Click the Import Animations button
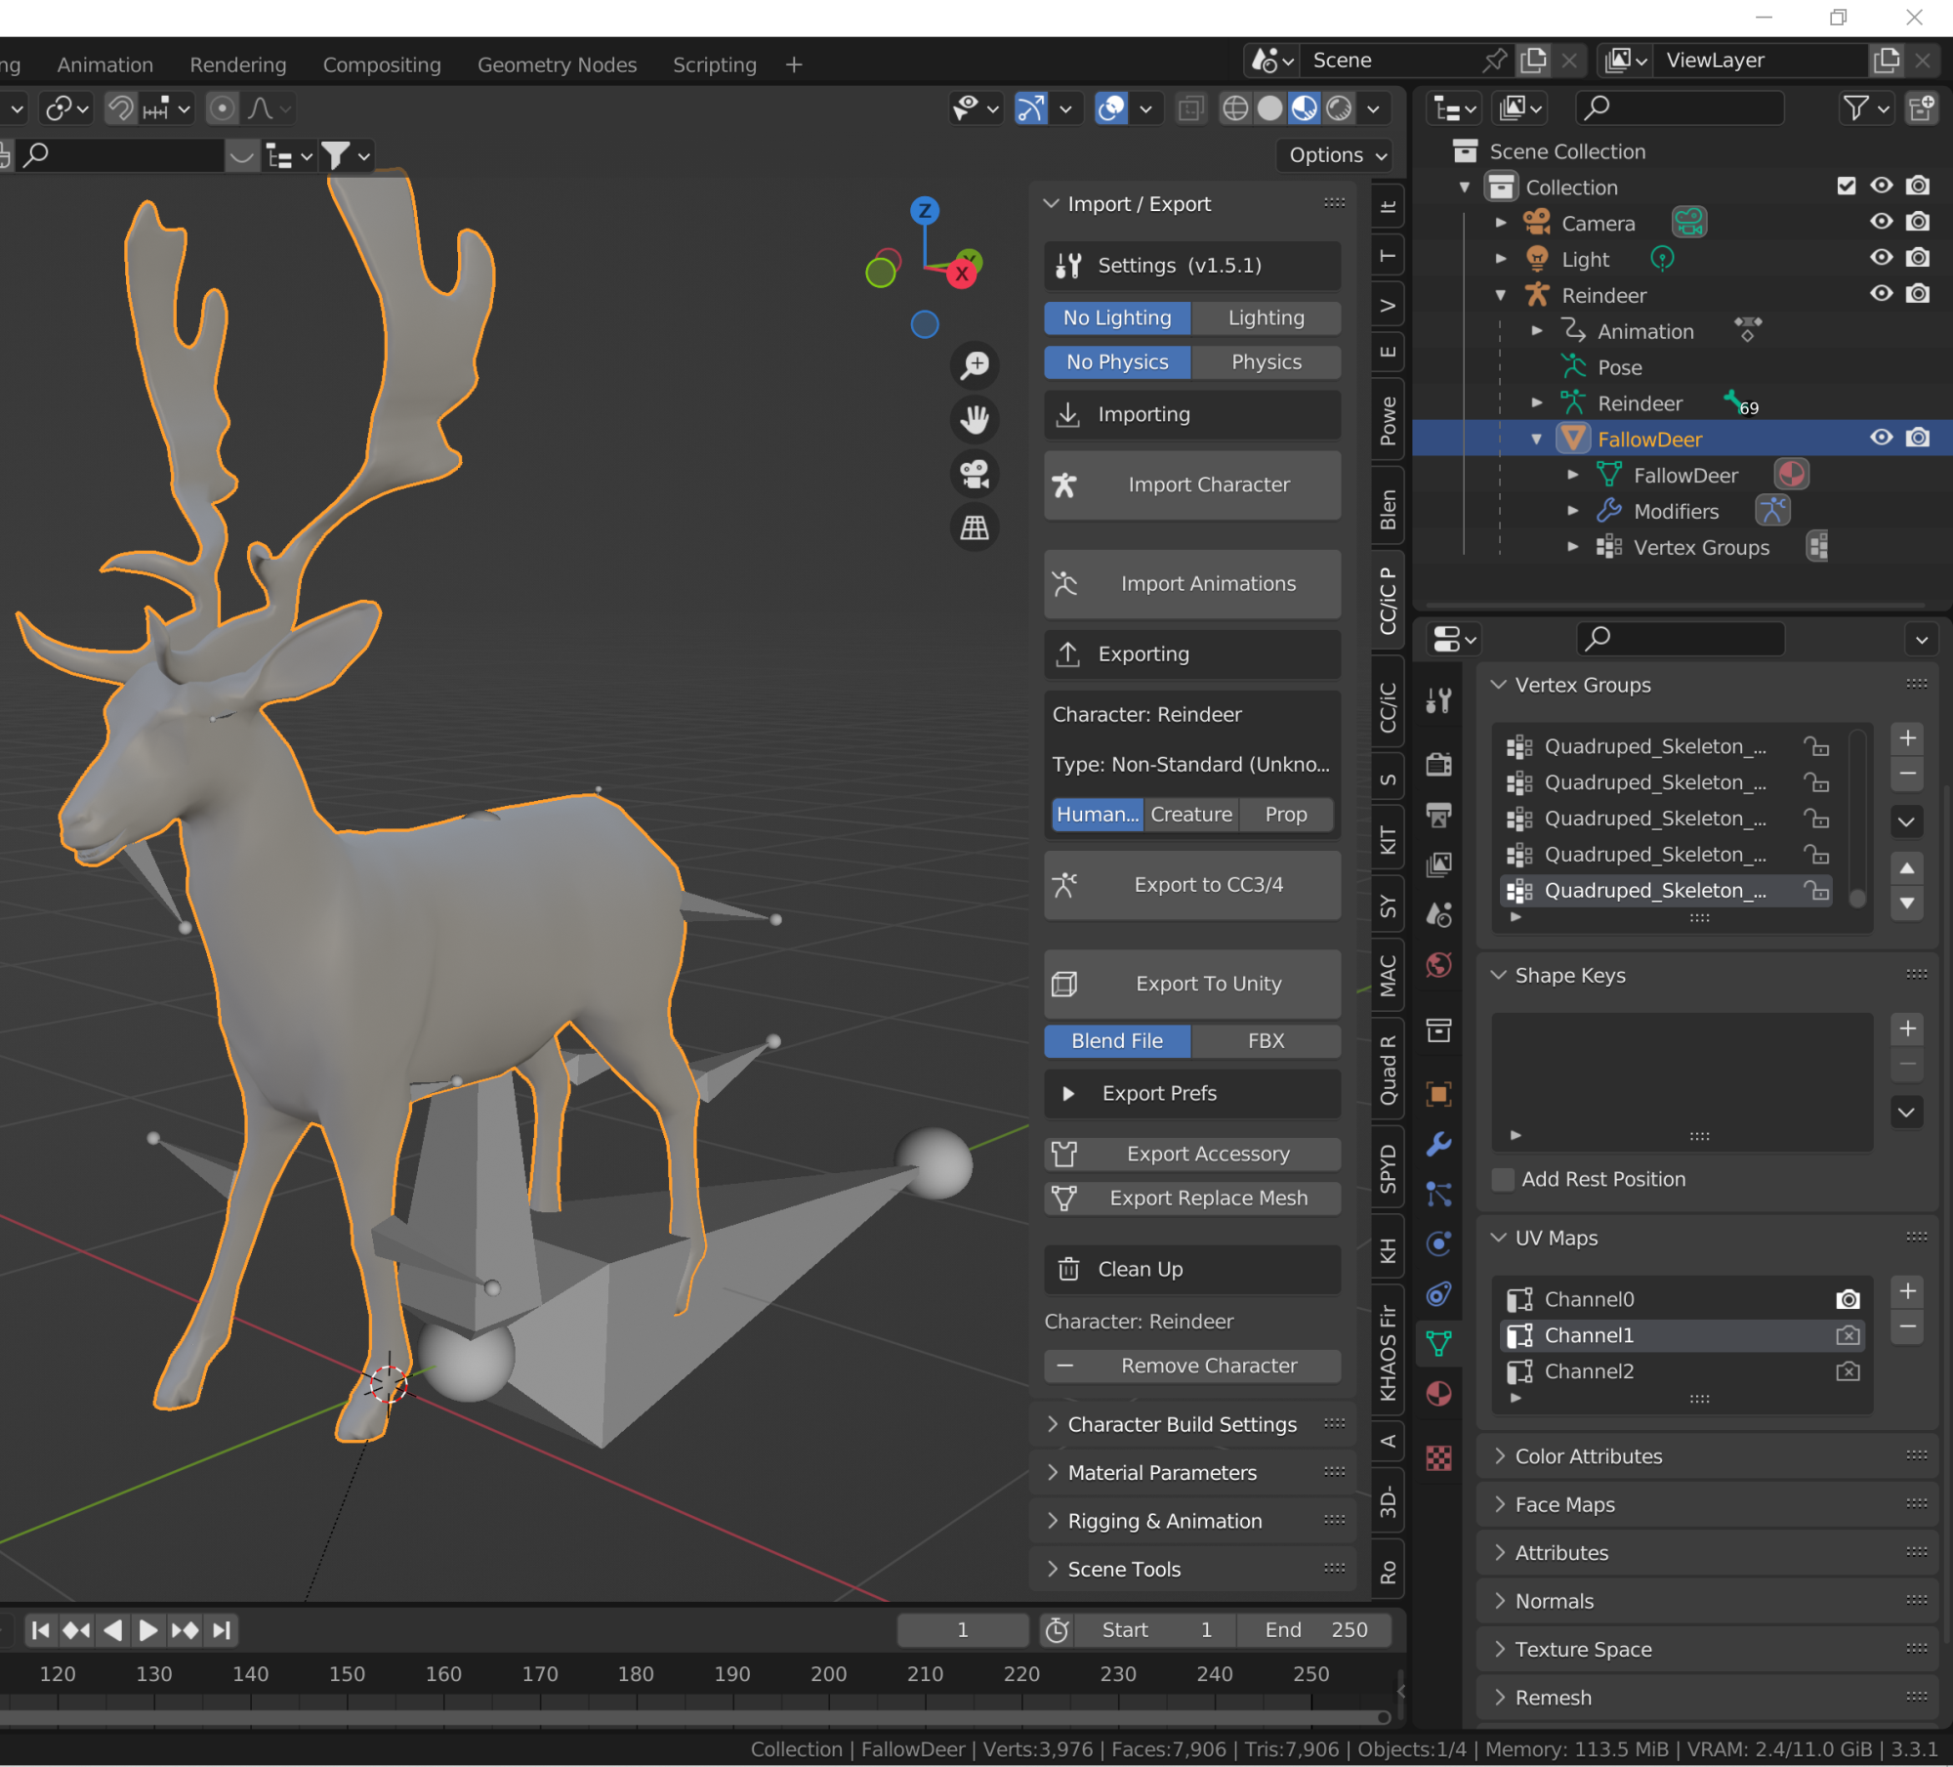The height and width of the screenshot is (1767, 1953). [x=1192, y=583]
